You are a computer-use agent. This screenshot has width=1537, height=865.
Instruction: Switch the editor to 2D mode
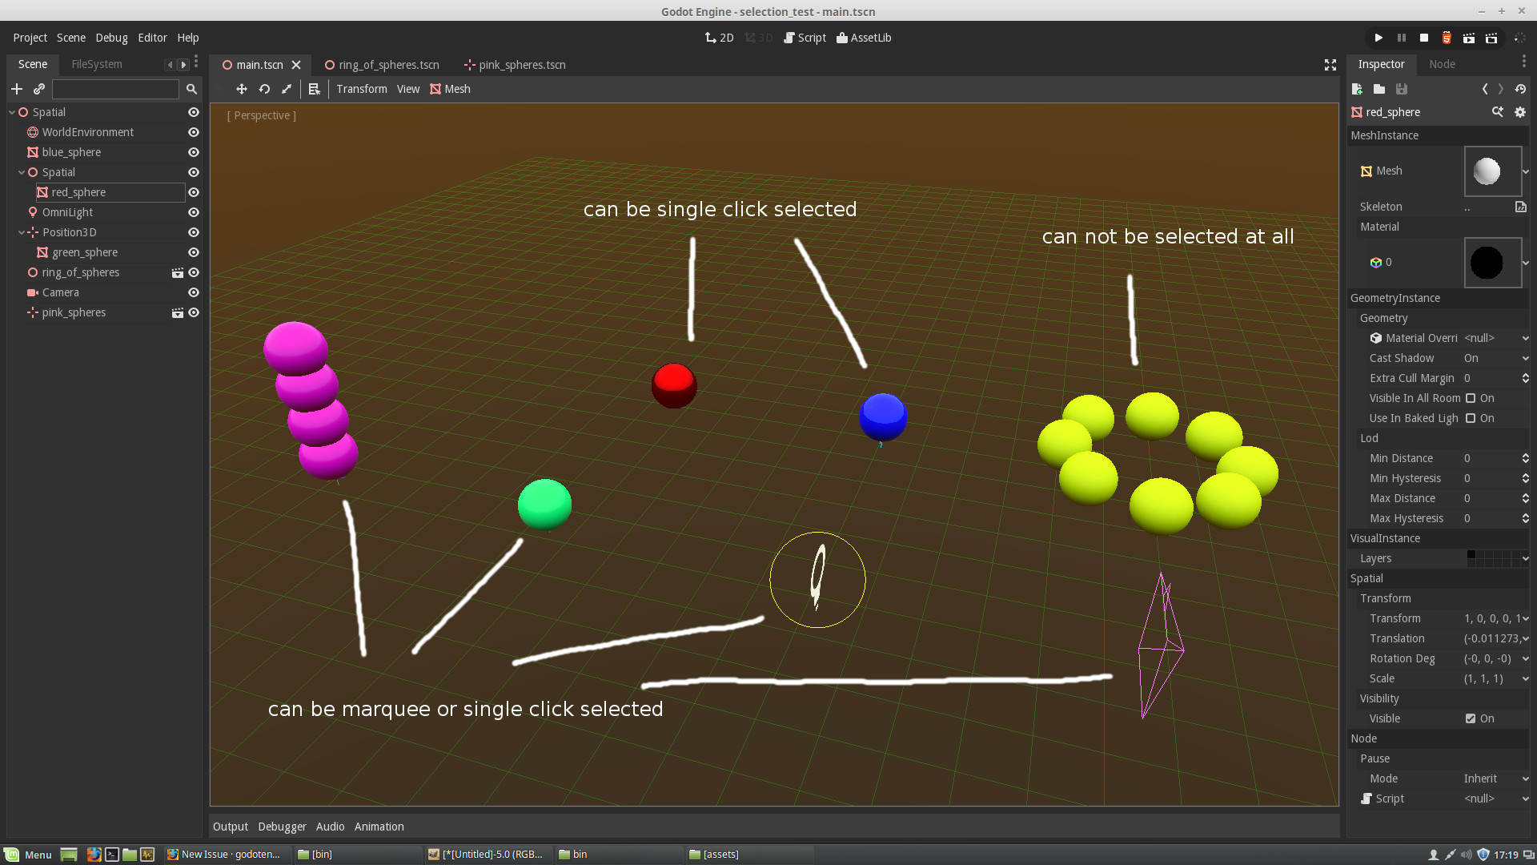pyautogui.click(x=719, y=37)
